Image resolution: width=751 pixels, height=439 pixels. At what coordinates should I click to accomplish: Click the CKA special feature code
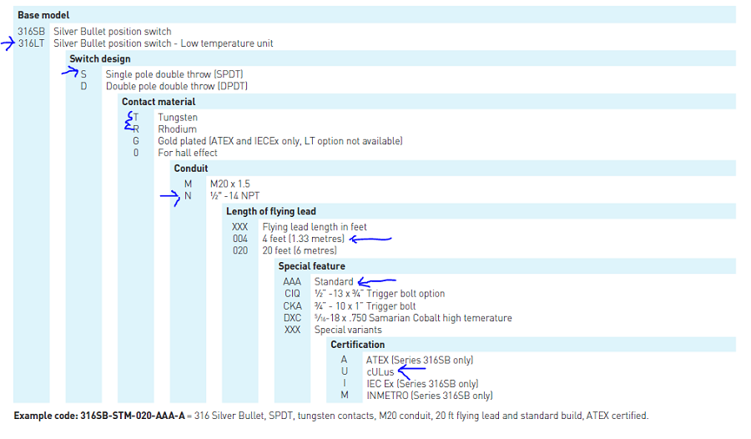(292, 306)
